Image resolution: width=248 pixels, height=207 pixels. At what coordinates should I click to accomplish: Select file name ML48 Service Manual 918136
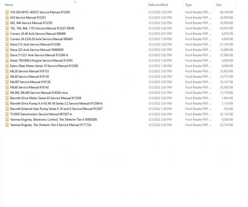tap(30, 77)
